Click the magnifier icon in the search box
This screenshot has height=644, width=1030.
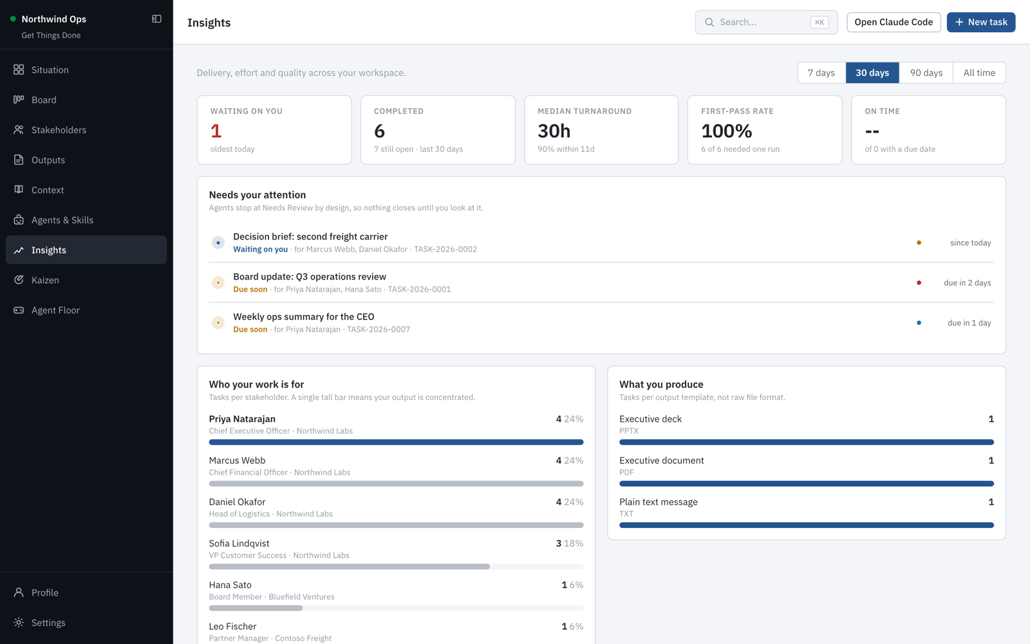tap(709, 22)
